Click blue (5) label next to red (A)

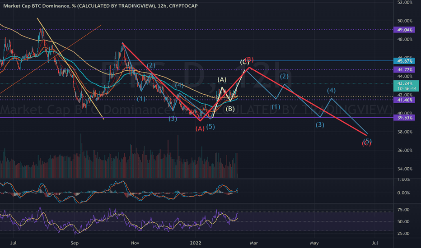[210, 127]
